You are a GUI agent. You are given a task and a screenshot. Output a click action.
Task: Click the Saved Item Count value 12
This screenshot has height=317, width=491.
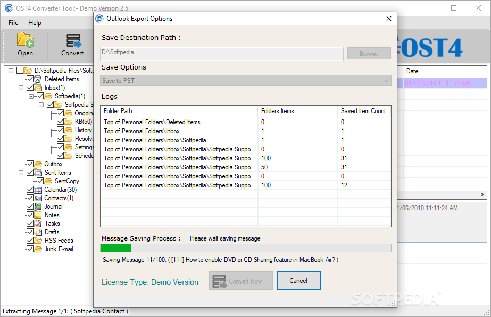point(344,185)
